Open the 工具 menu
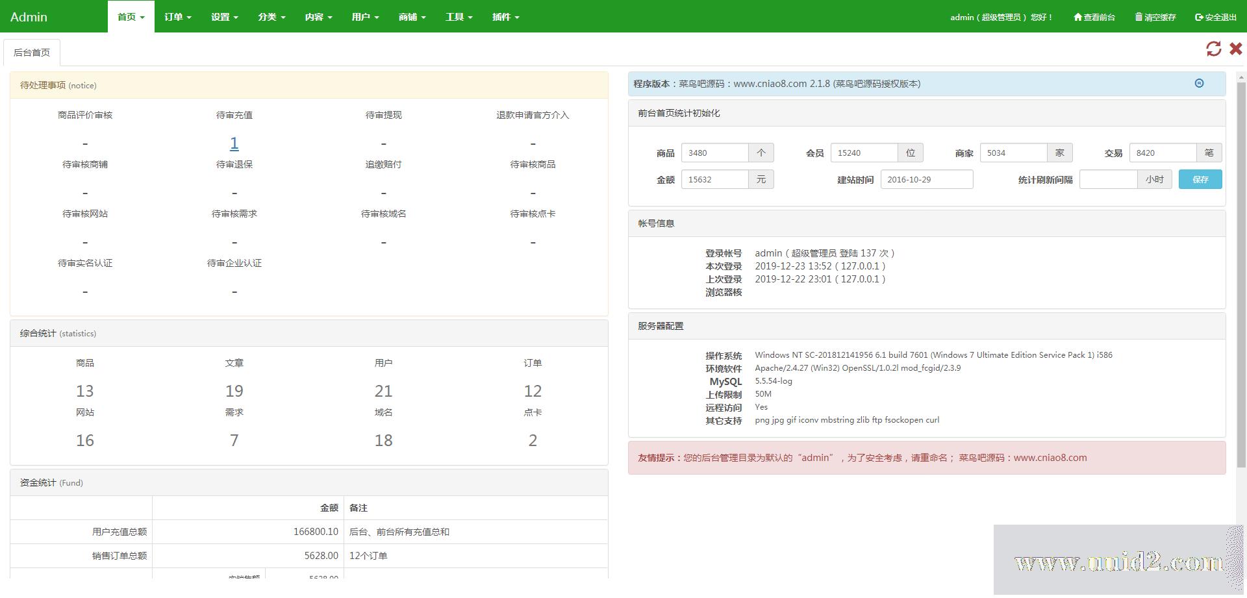The image size is (1247, 598). coord(459,18)
